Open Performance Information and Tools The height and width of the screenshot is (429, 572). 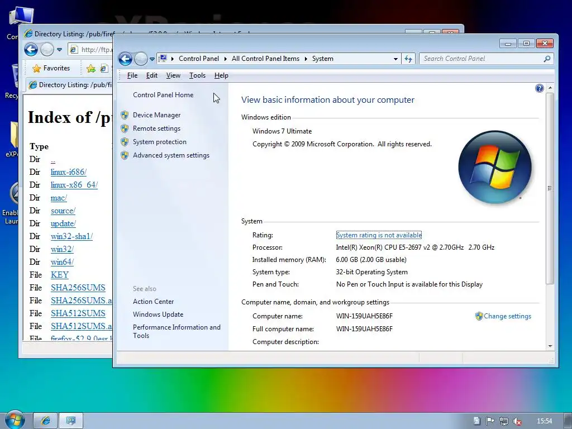[177, 331]
